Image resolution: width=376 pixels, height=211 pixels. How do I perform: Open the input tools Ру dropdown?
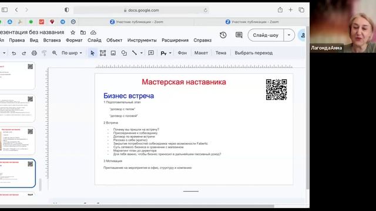tap(166, 53)
